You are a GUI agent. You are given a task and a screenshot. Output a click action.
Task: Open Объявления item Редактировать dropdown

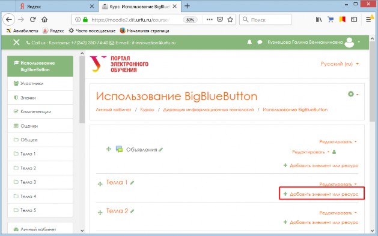pos(311,152)
